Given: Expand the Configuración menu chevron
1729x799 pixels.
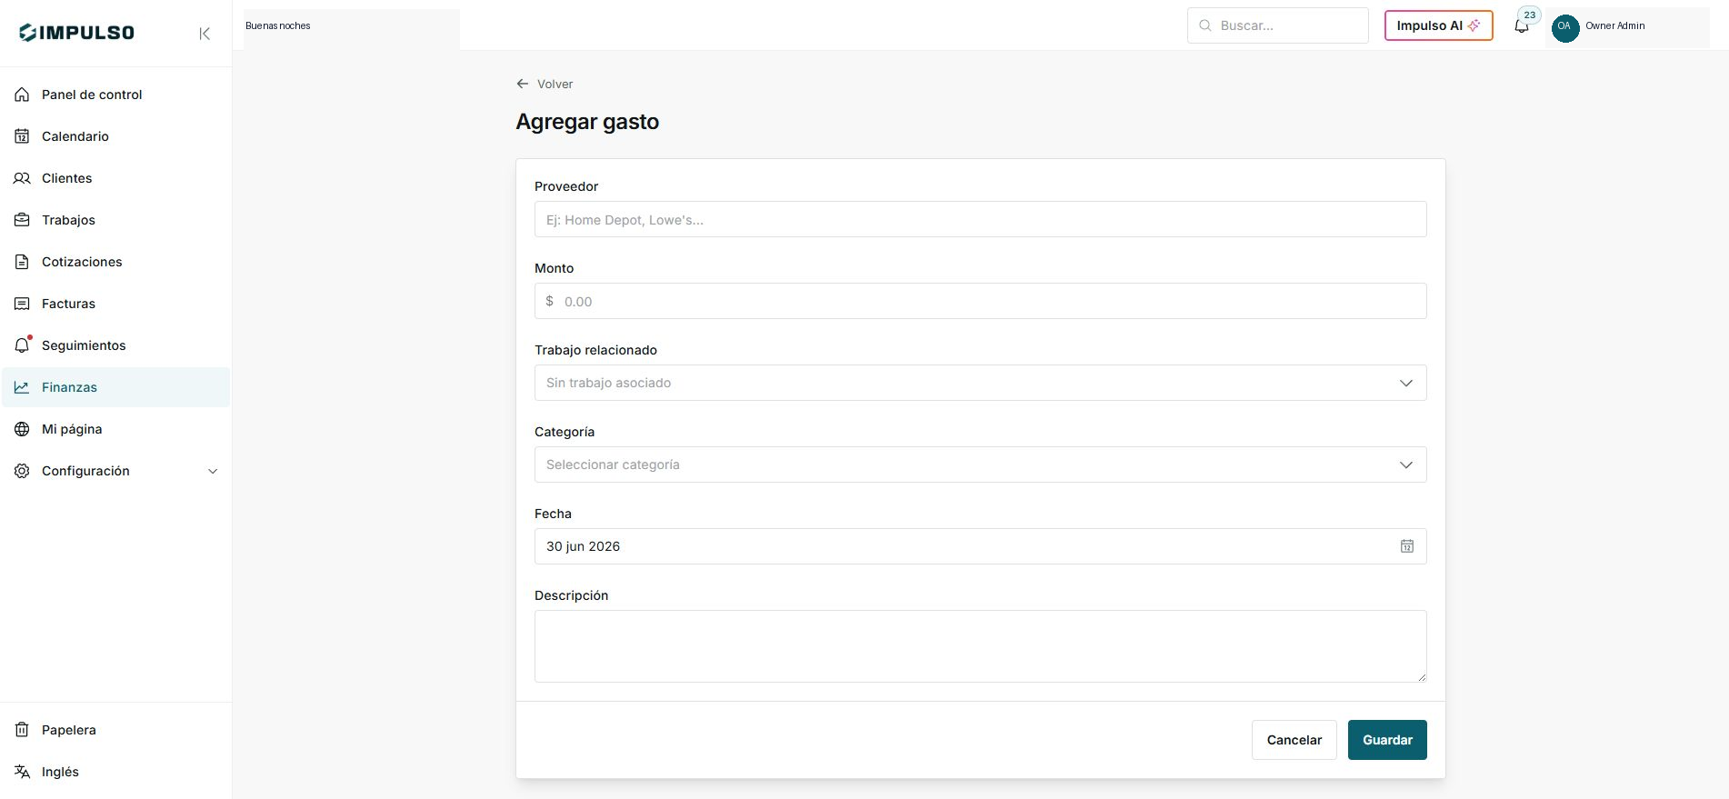Looking at the screenshot, I should [213, 471].
